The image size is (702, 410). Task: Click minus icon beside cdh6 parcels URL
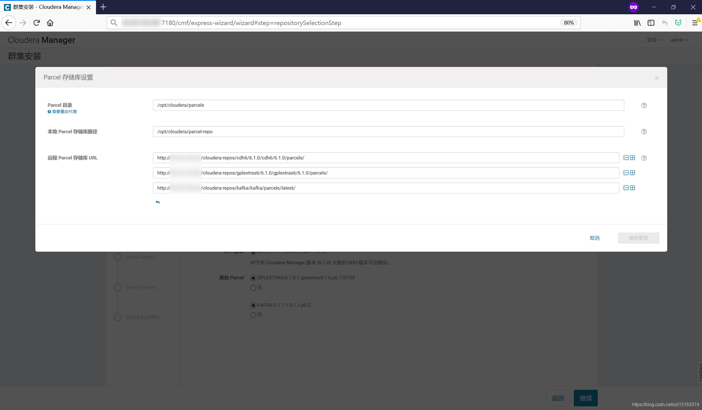(626, 158)
